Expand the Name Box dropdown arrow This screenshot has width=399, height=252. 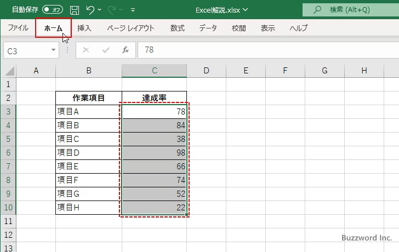click(54, 50)
